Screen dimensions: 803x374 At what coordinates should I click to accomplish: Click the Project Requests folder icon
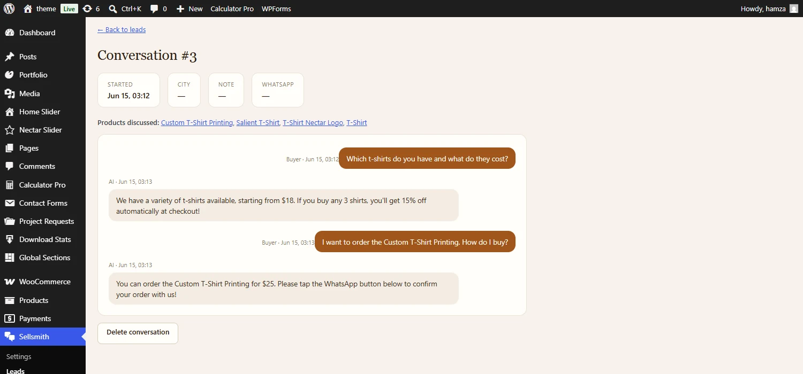(x=9, y=221)
